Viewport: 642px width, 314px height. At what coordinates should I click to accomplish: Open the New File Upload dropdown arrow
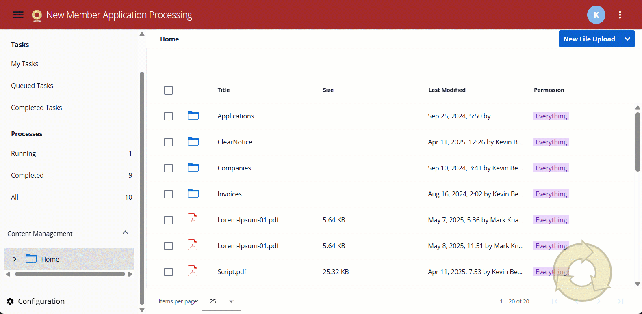(627, 39)
